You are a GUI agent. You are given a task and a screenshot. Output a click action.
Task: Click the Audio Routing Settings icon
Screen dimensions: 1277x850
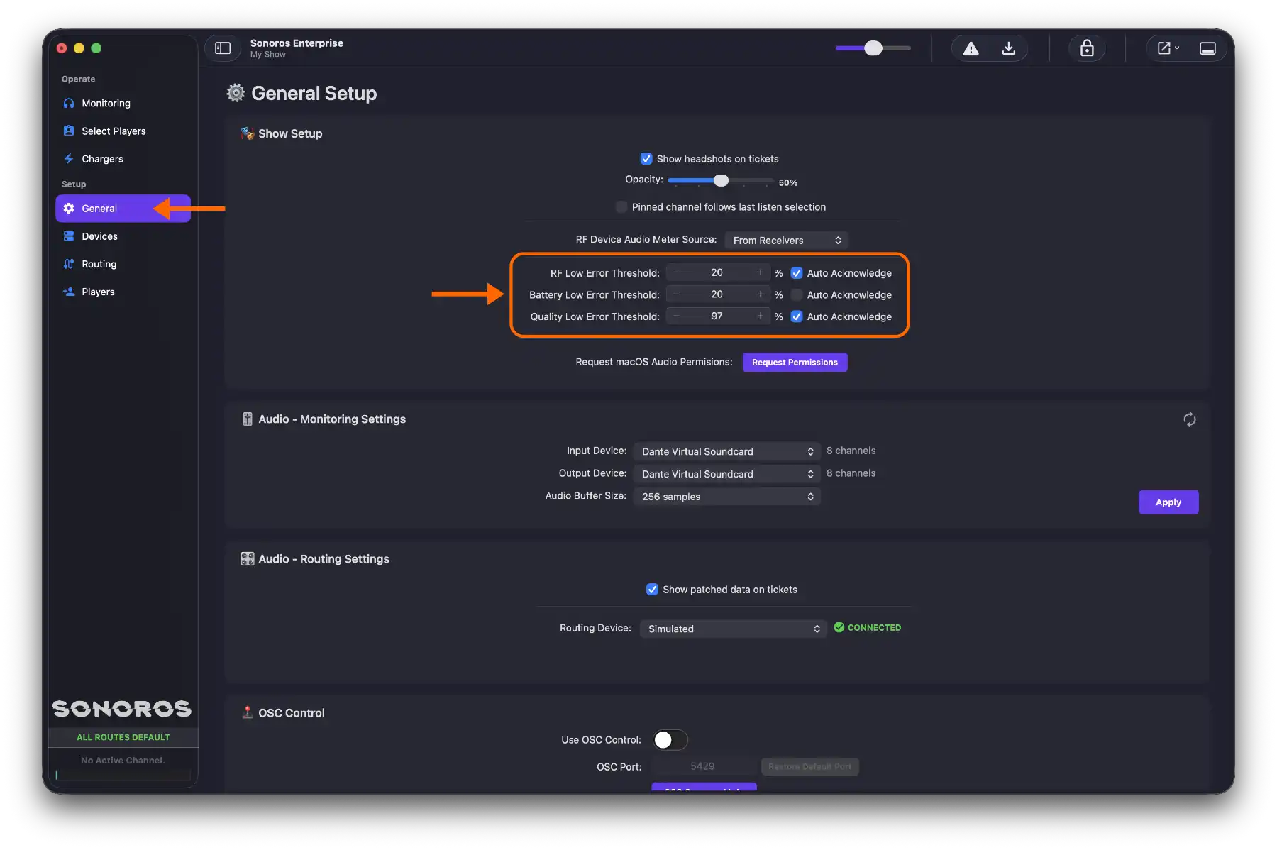coord(248,559)
